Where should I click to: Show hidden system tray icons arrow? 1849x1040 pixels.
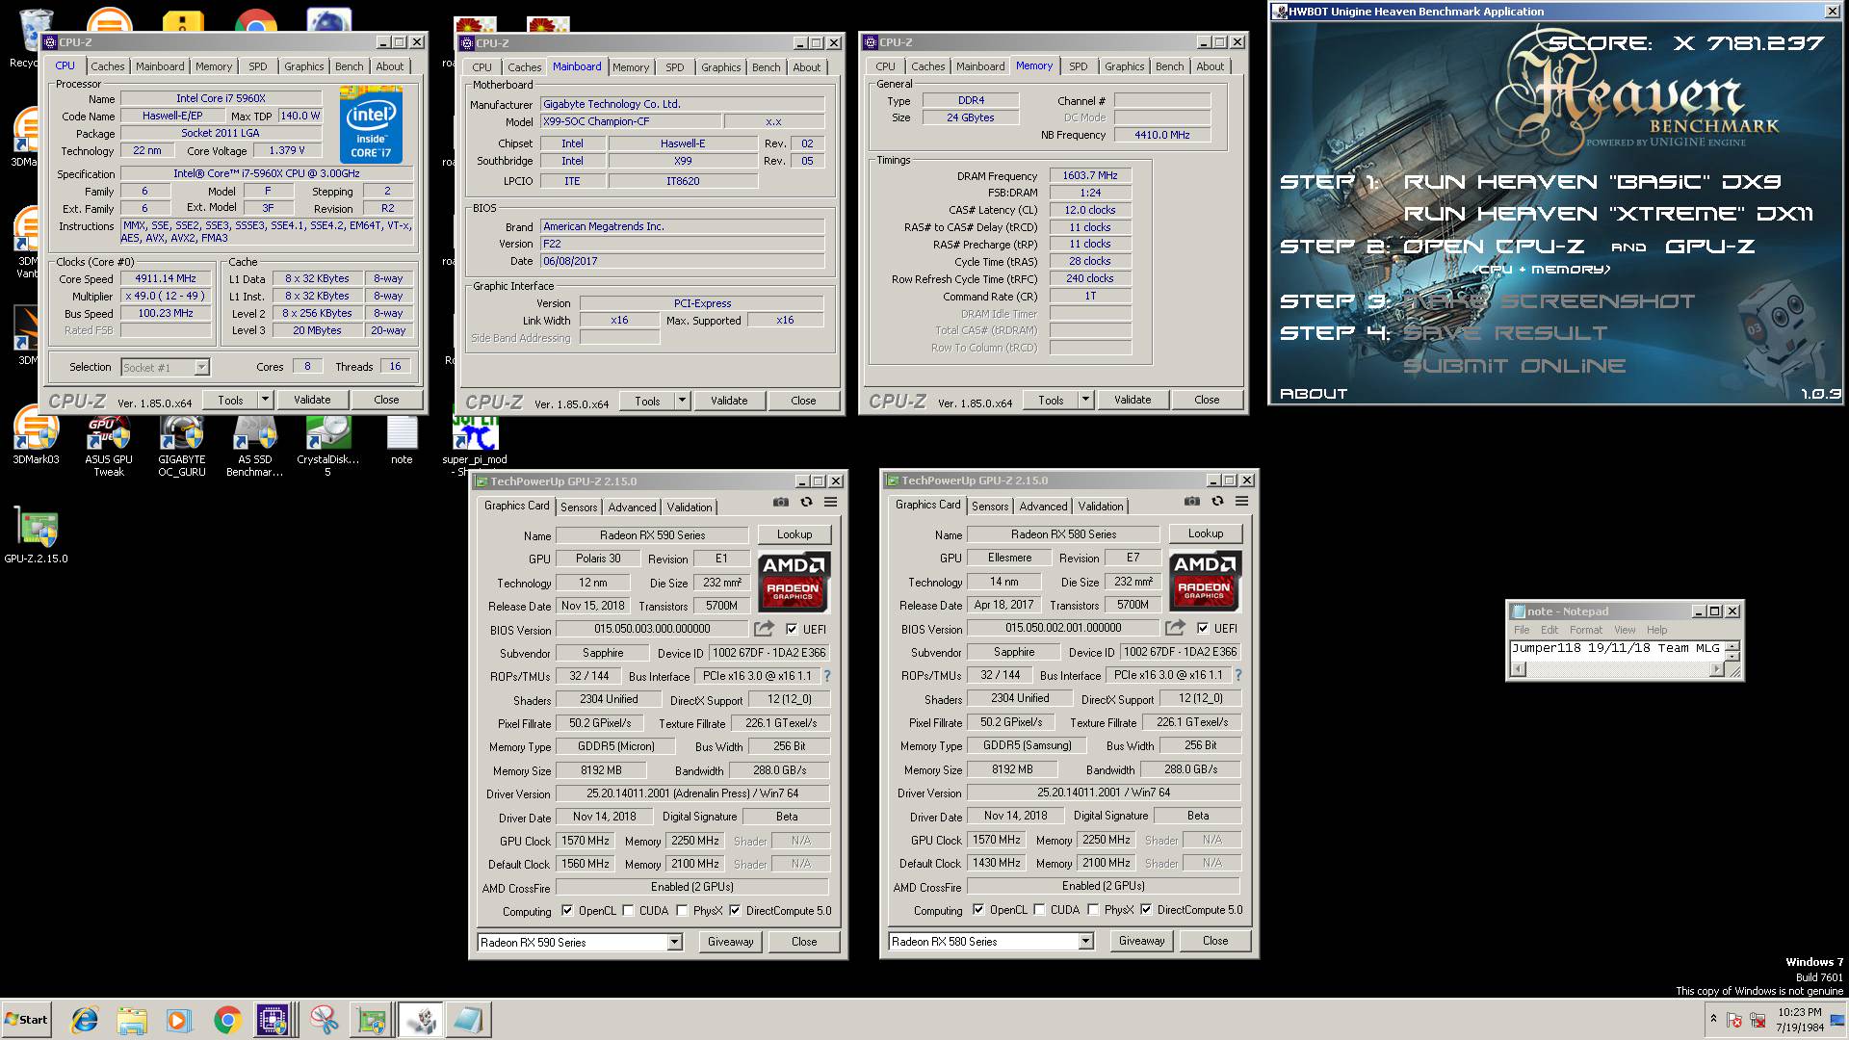click(x=1713, y=1019)
